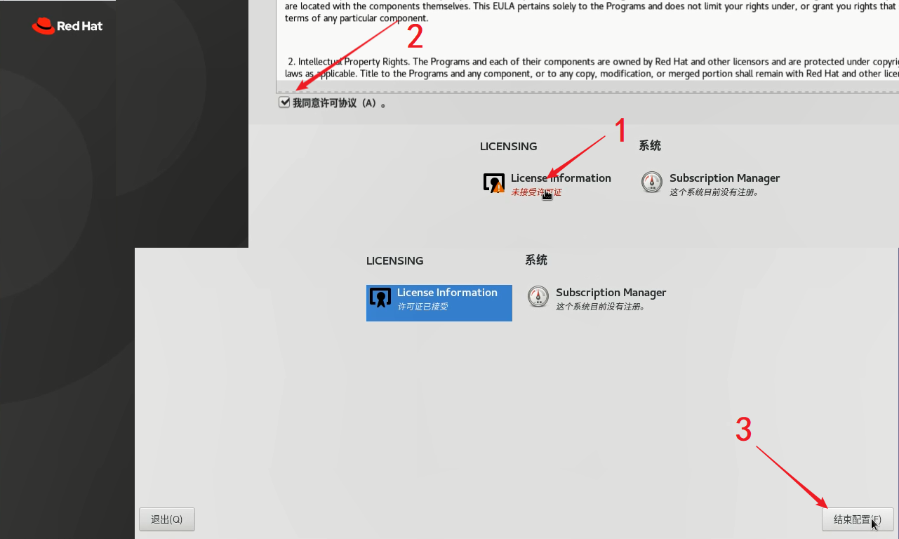Viewport: 899px width, 539px height.
Task: Click the 结束配置(F) button
Action: click(x=858, y=519)
